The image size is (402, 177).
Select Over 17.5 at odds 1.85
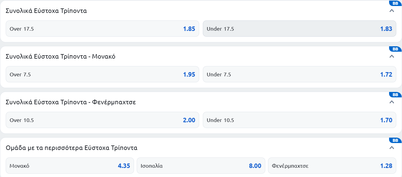tap(102, 29)
